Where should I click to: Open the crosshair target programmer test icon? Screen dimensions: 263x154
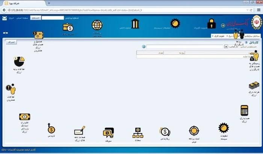(x=194, y=131)
